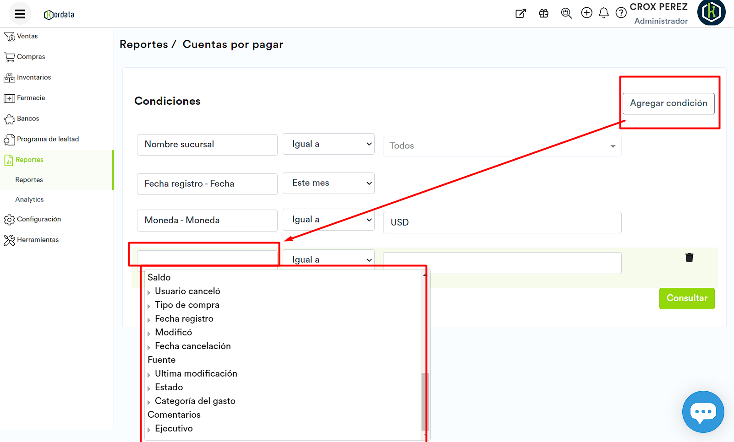Click the notifications bell icon
This screenshot has width=734, height=442.
pyautogui.click(x=603, y=13)
